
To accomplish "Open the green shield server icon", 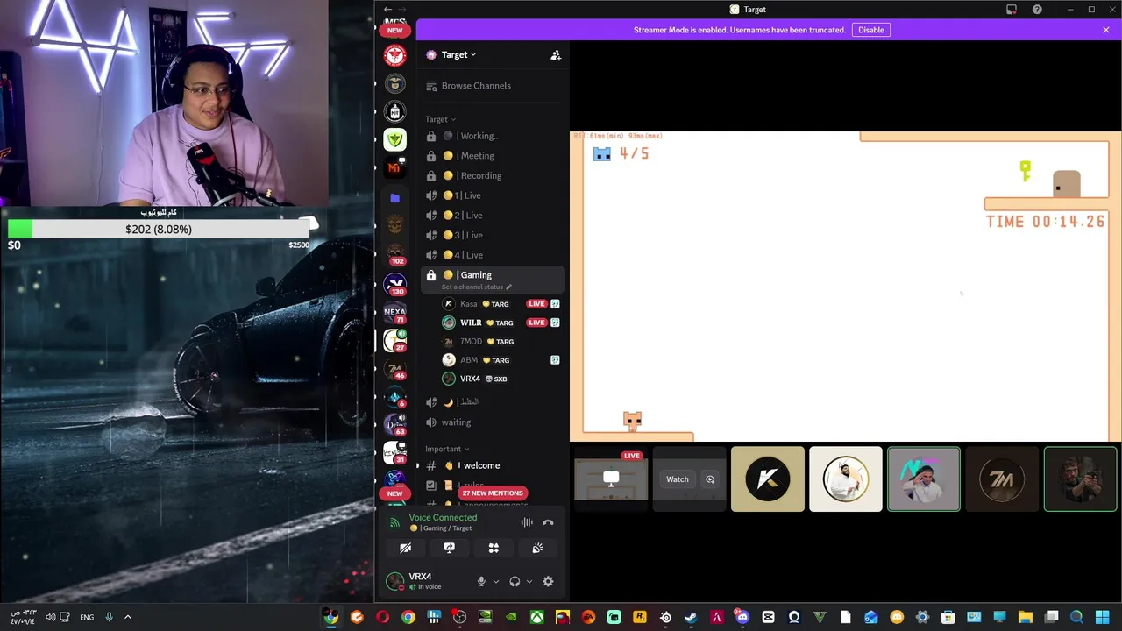I will tap(395, 139).
